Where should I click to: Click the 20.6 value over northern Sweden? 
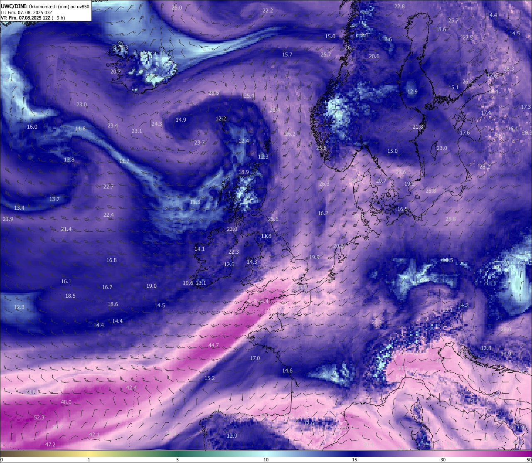[x=374, y=56]
